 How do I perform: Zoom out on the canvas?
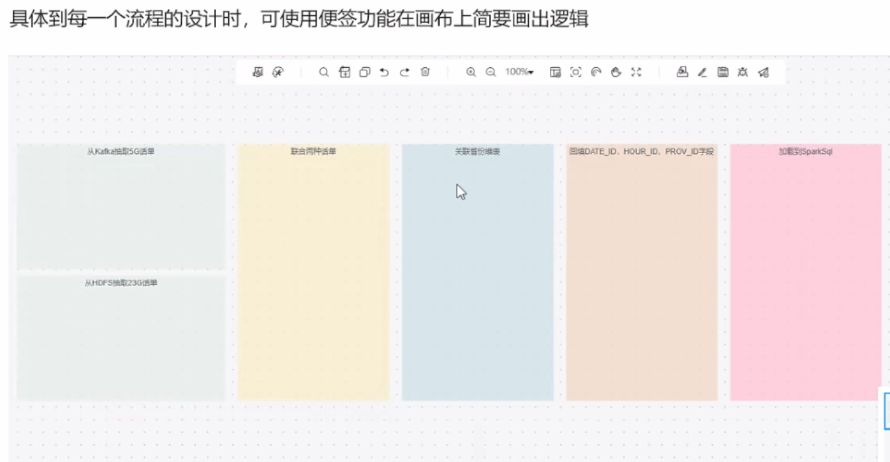[x=491, y=72]
